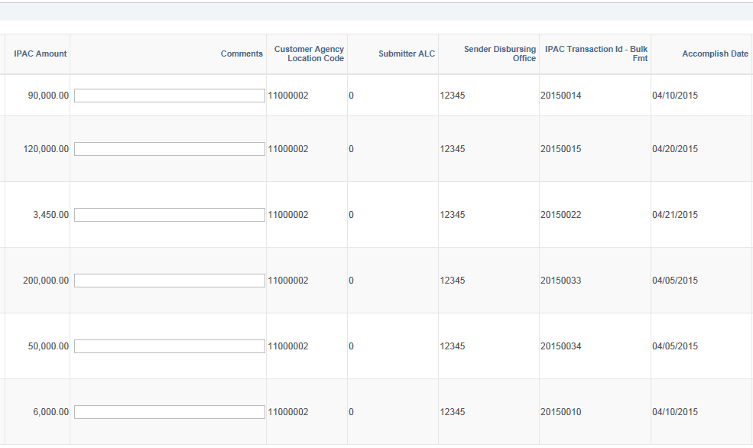
Task: Sort the table by IPAC Amount column
Action: pyautogui.click(x=38, y=54)
